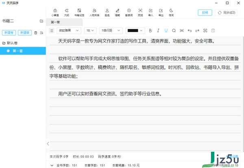This screenshot has width=244, height=168.
Task: Click the sidebar sort order icon
Action: pyautogui.click(x=41, y=33)
